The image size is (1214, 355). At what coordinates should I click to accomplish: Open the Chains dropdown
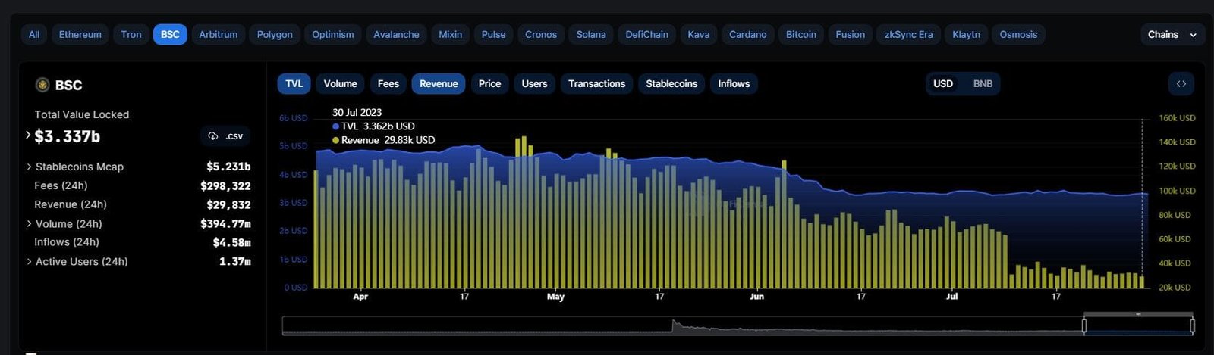click(x=1172, y=34)
